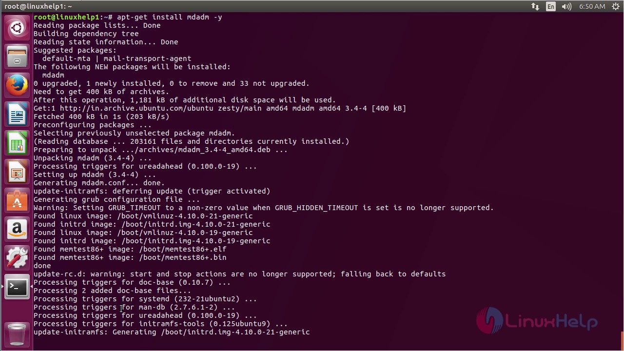Image resolution: width=624 pixels, height=351 pixels.
Task: Open the Ubuntu Dash search launcher
Action: [x=17, y=28]
